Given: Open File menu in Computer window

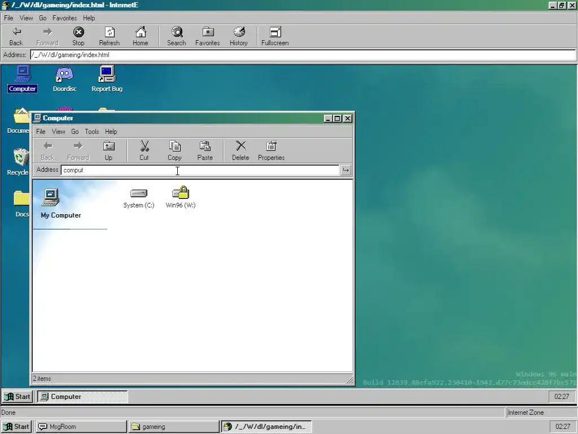Looking at the screenshot, I should pos(41,132).
